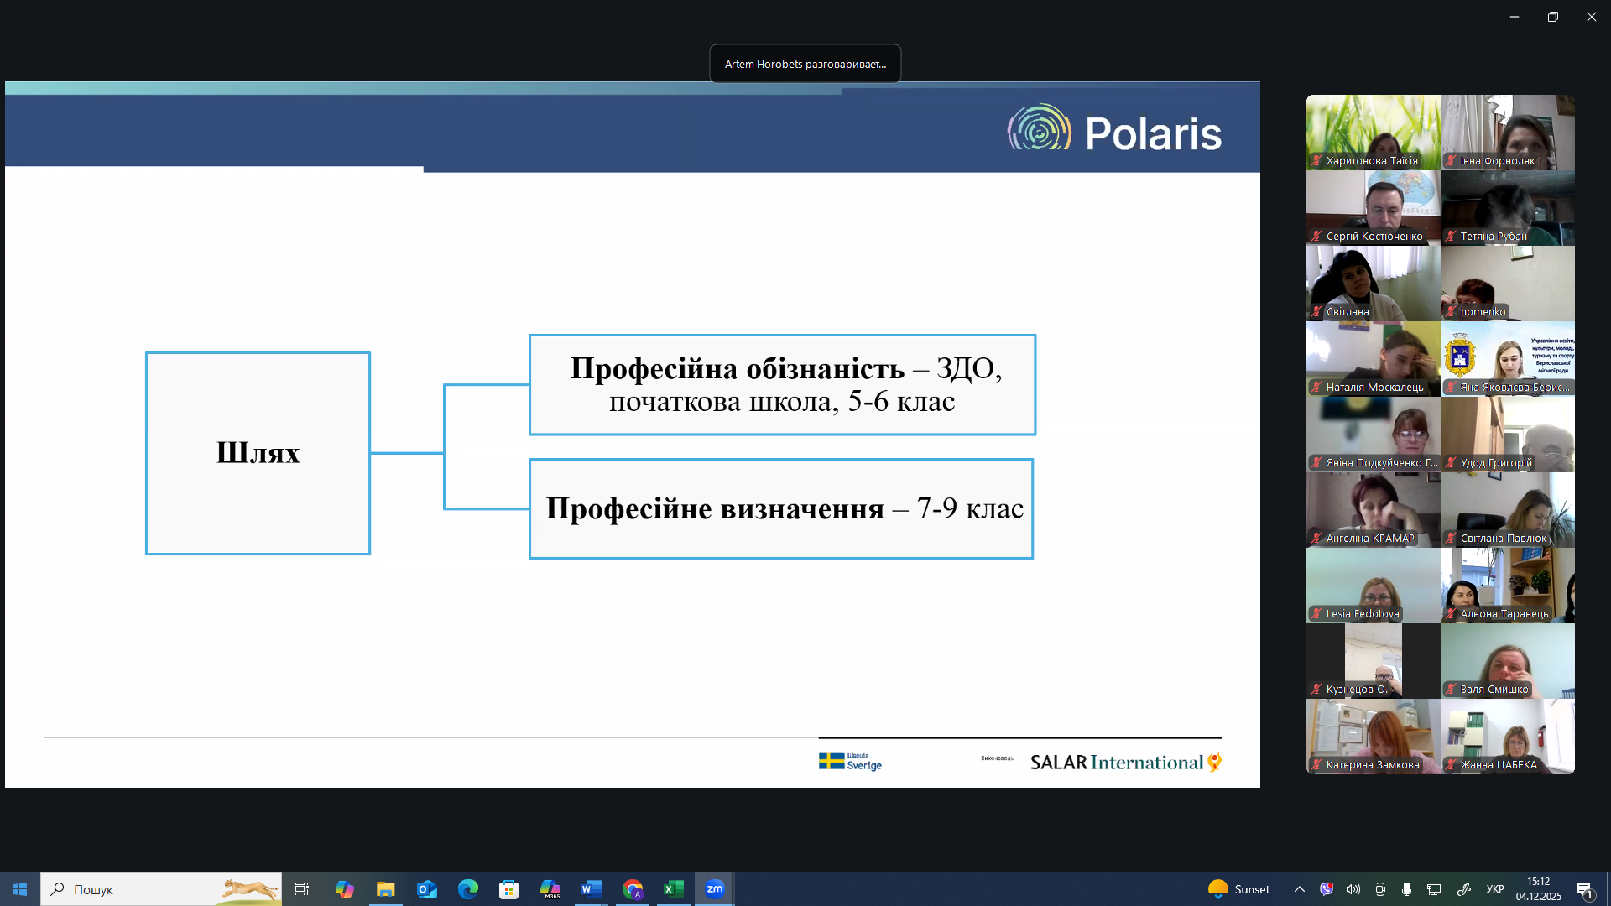Screen dimensions: 1611x906
Task: Open Copilot icon in taskbar
Action: [345, 889]
